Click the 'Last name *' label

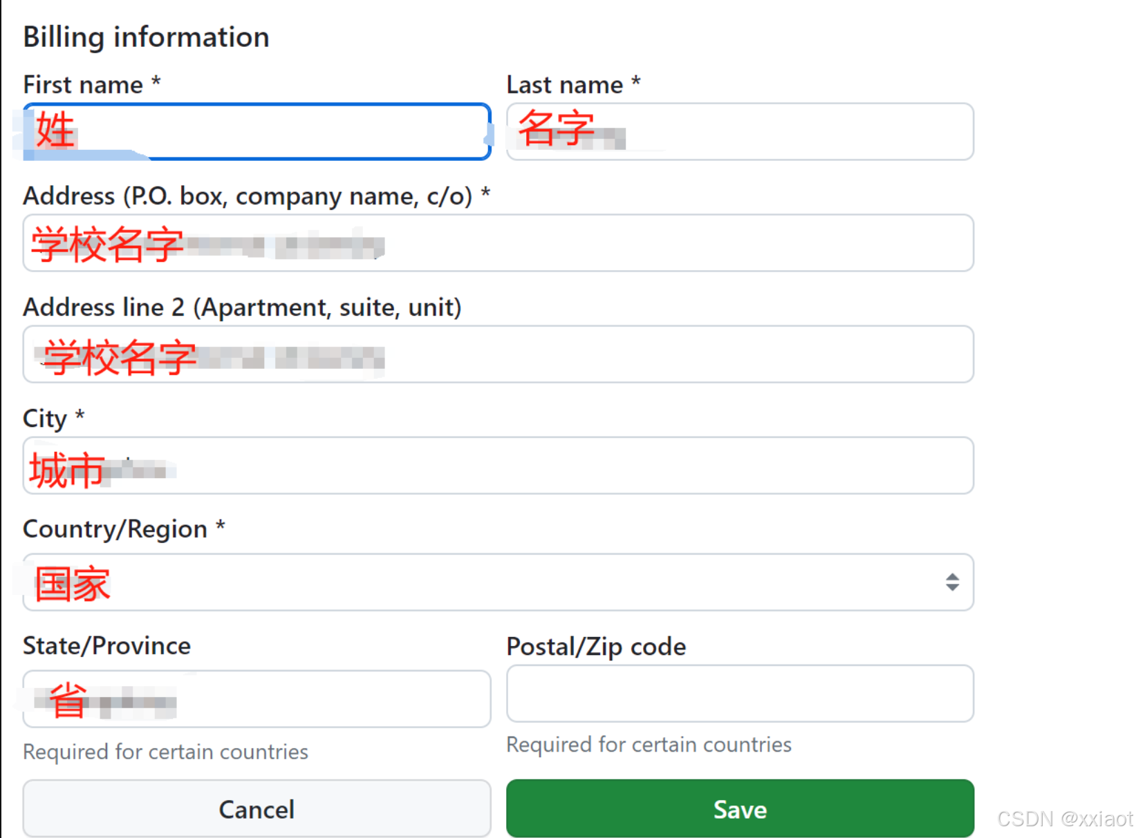click(x=574, y=84)
